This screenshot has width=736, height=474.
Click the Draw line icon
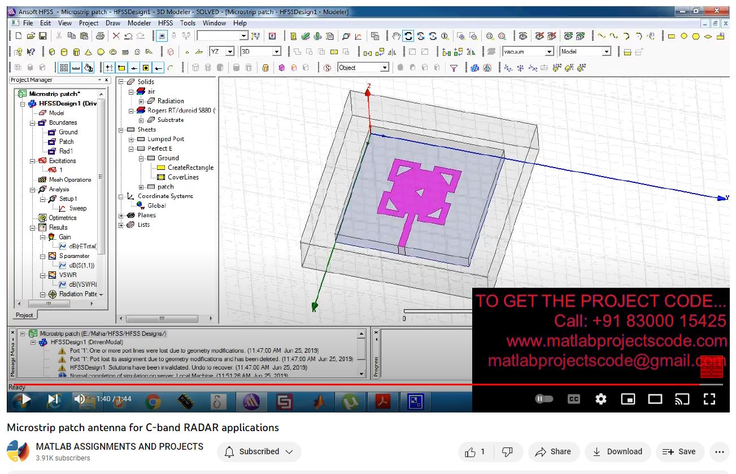pos(602,36)
